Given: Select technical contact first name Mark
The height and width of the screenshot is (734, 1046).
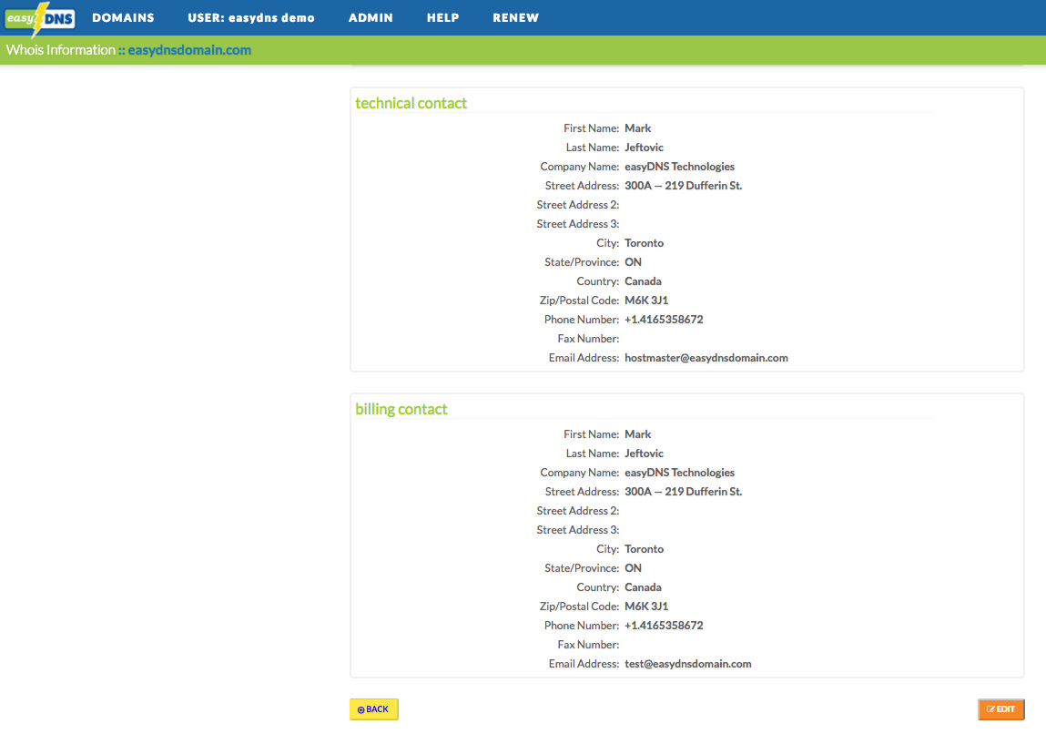Looking at the screenshot, I should coord(638,128).
